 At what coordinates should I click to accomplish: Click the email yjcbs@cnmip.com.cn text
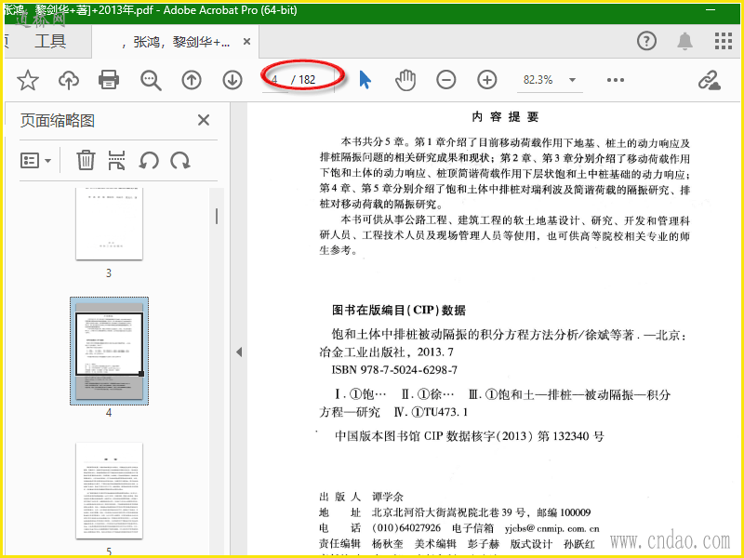tap(551, 528)
